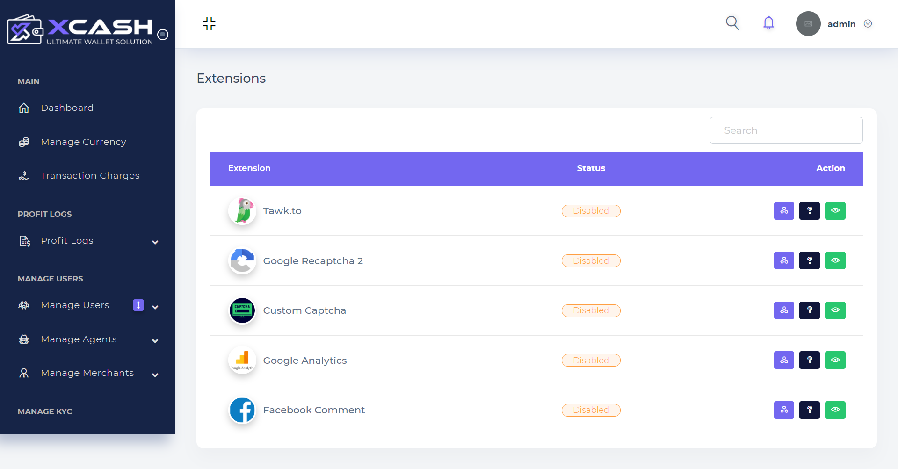Open Tawk.to configure (purple) button
This screenshot has width=898, height=469.
tap(784, 211)
